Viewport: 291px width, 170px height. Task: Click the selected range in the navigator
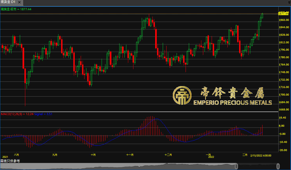click(x=257, y=166)
